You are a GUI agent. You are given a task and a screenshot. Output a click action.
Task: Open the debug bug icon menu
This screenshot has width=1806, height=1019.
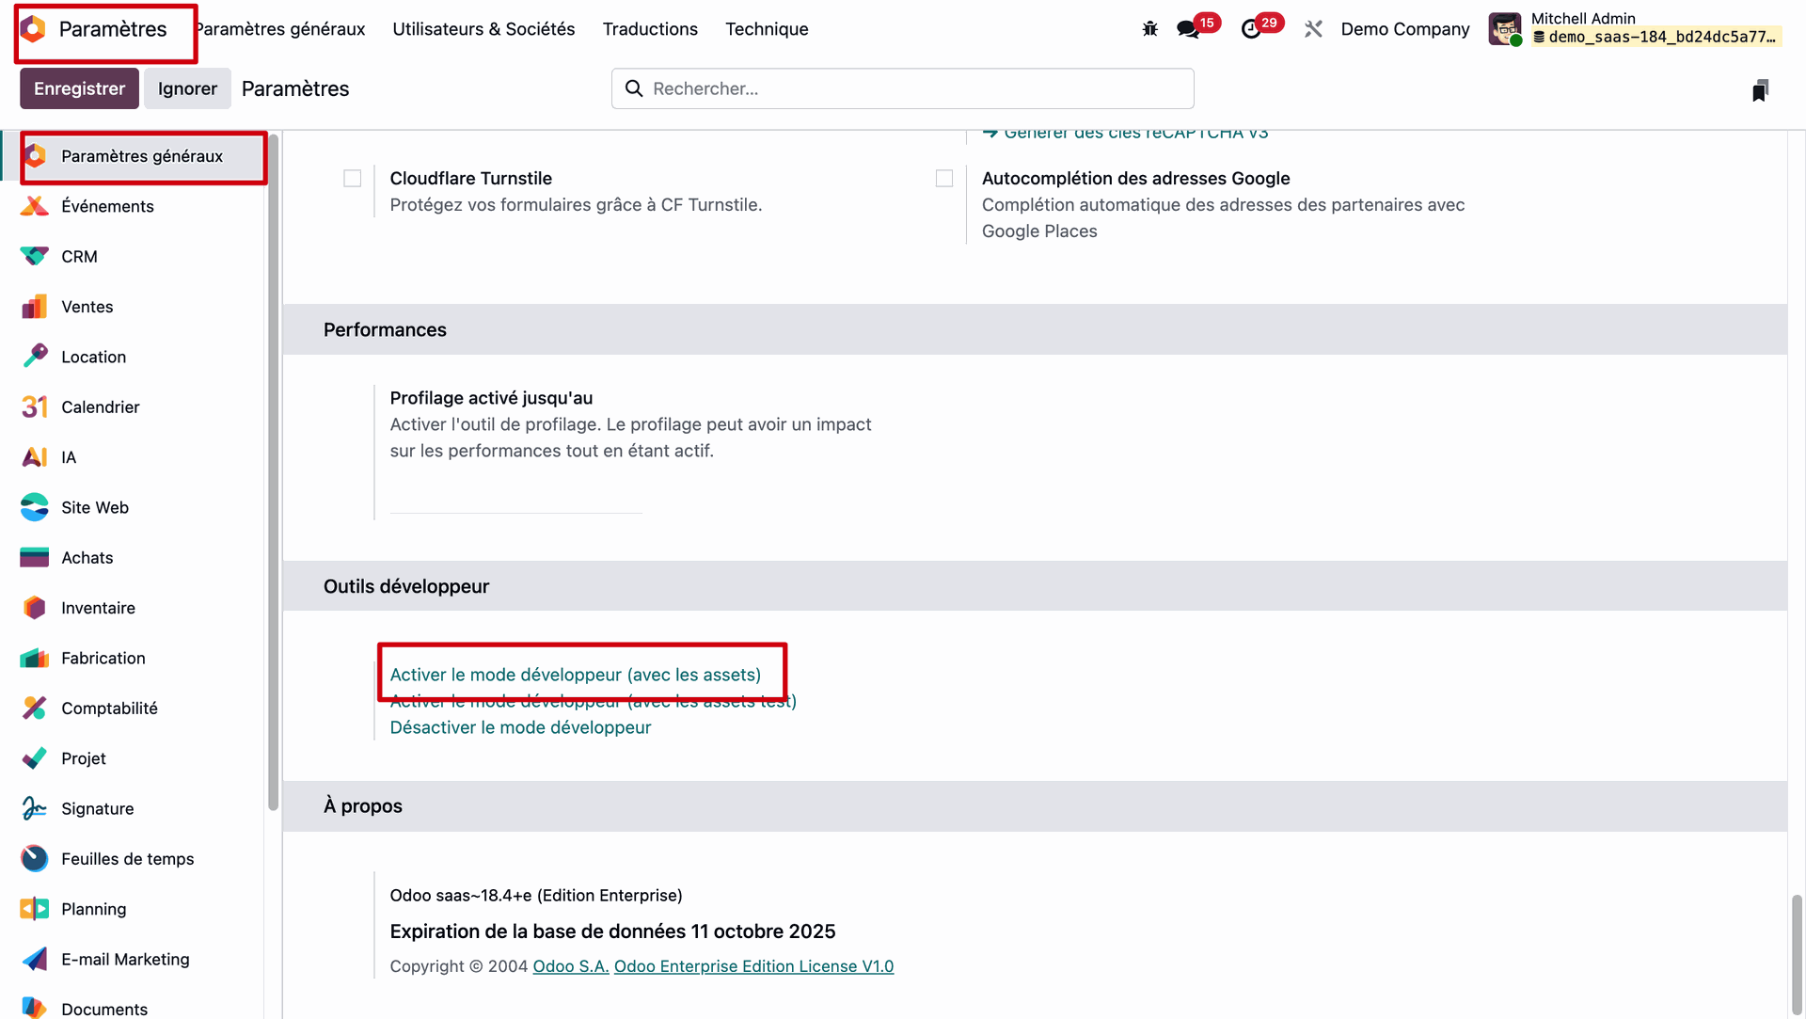(x=1149, y=29)
